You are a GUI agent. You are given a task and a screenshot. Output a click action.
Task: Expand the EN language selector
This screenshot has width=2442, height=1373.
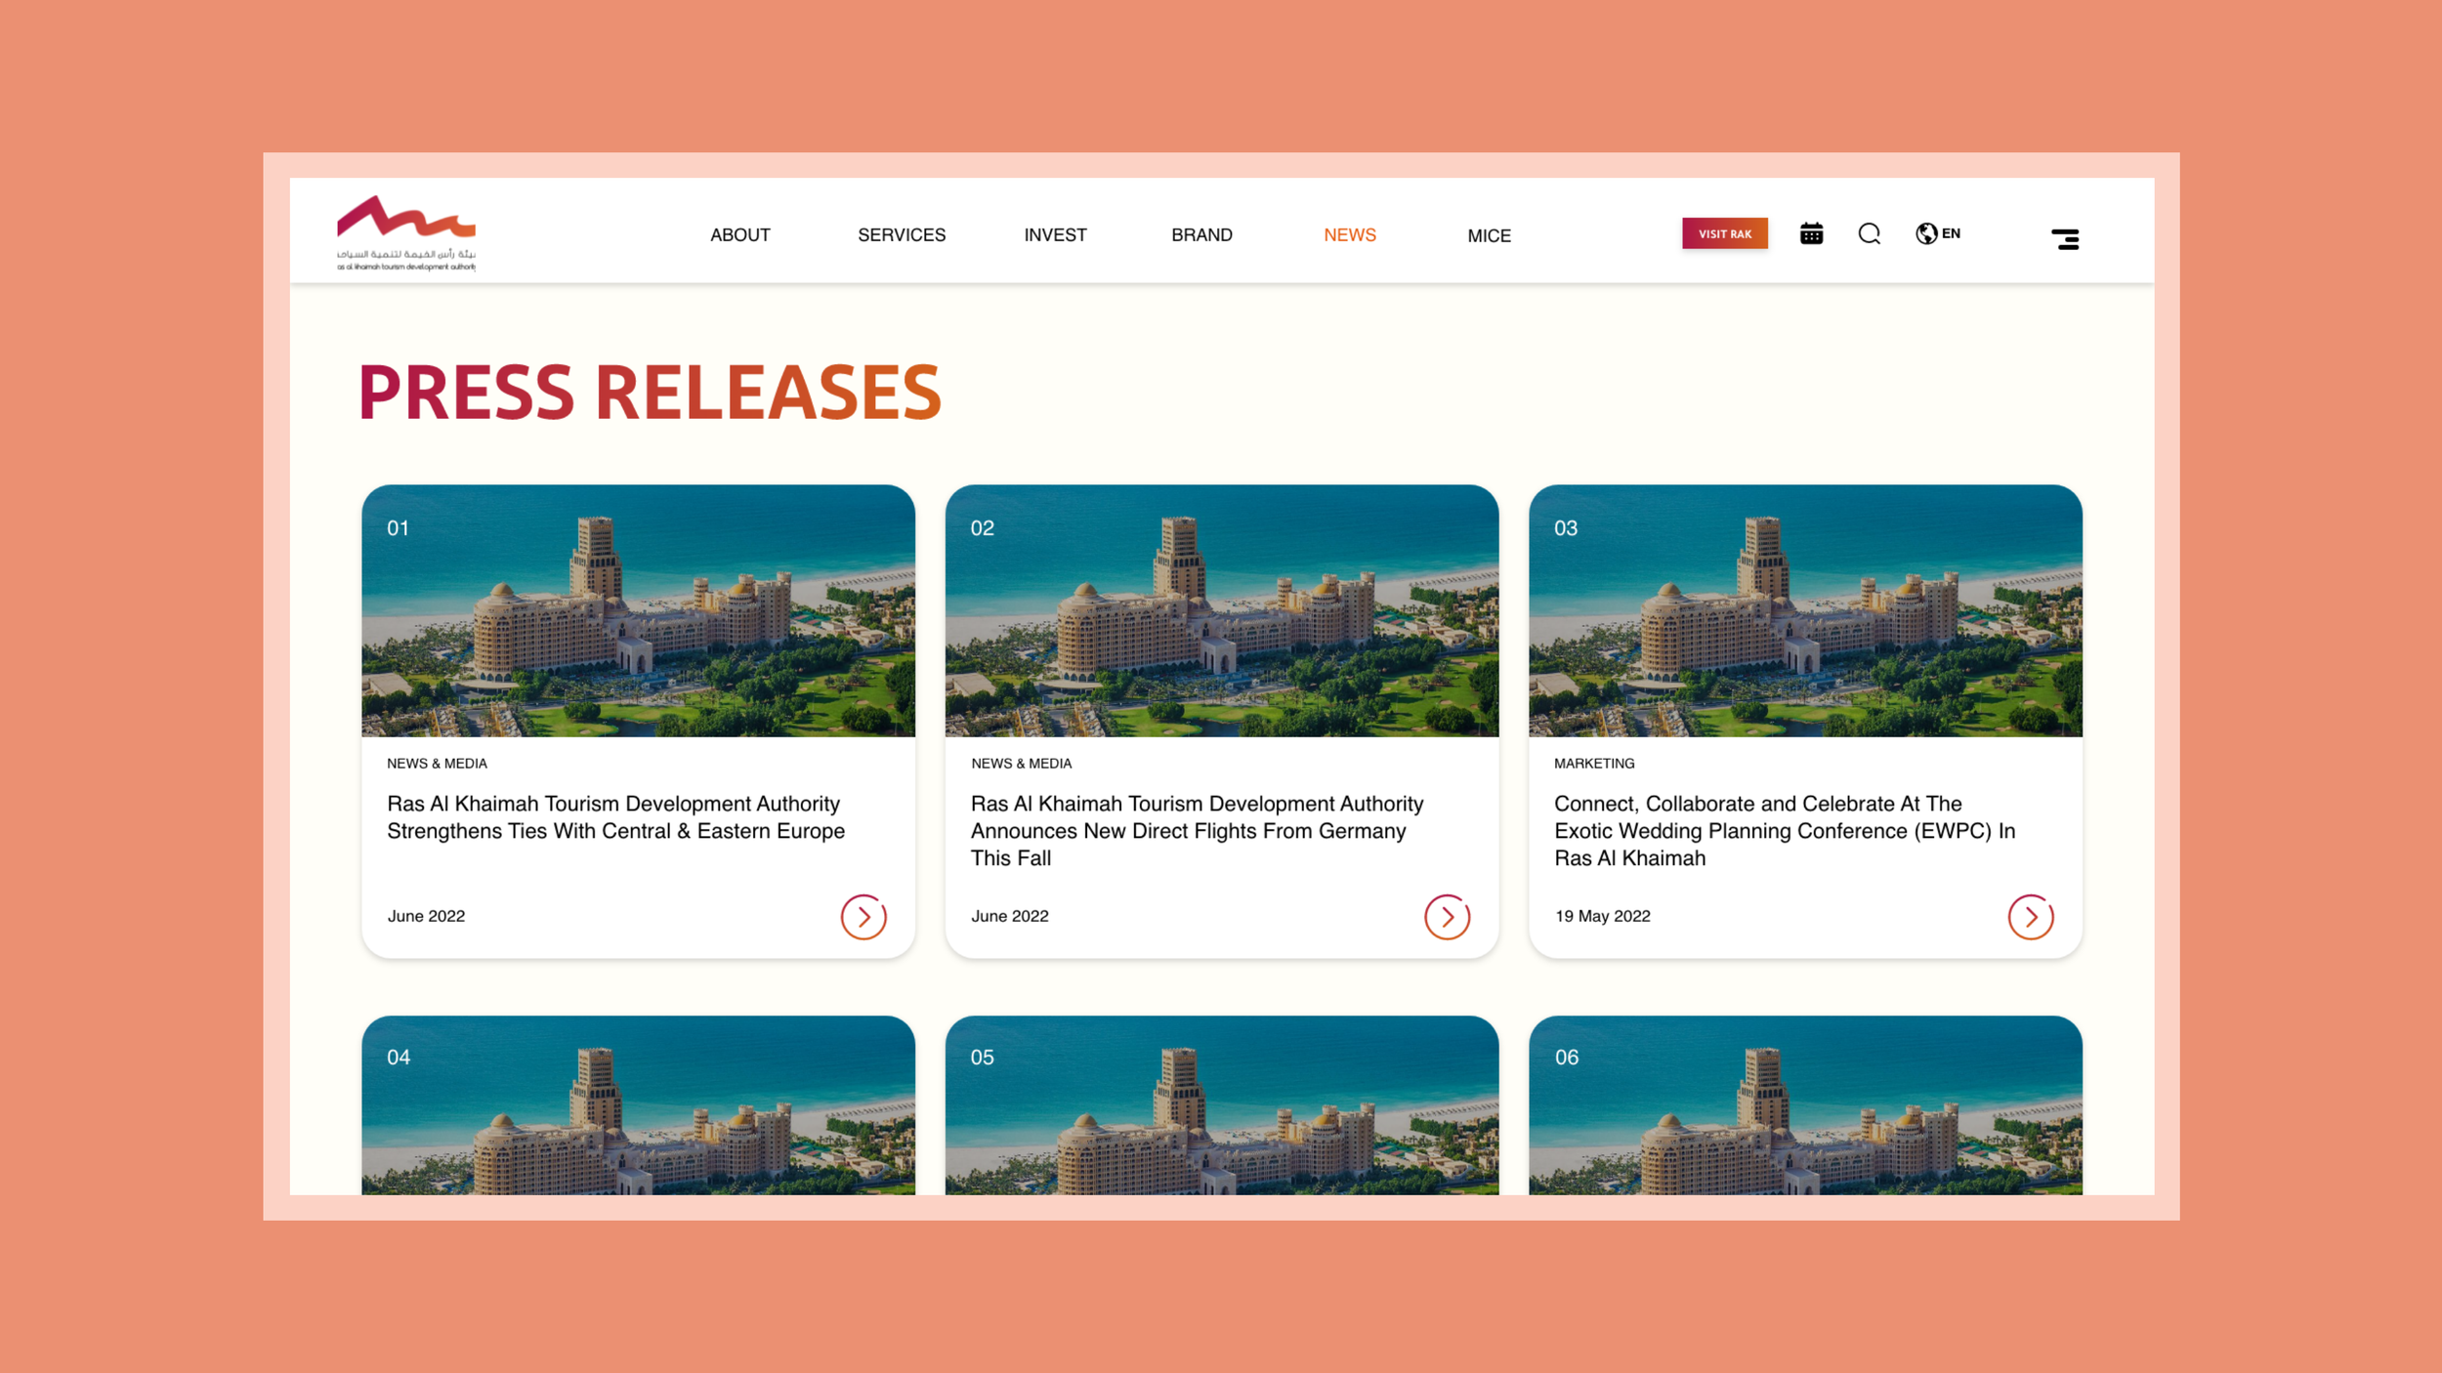pyautogui.click(x=1951, y=233)
